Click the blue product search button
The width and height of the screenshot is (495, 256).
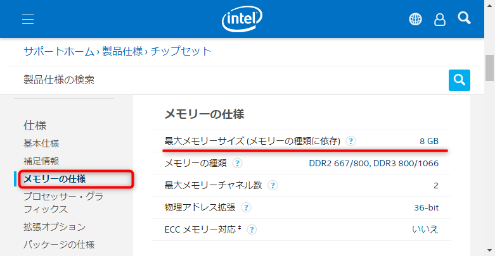pos(460,80)
